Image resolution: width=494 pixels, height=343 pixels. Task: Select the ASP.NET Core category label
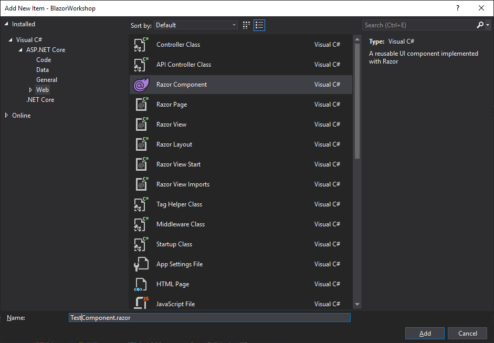pos(46,50)
